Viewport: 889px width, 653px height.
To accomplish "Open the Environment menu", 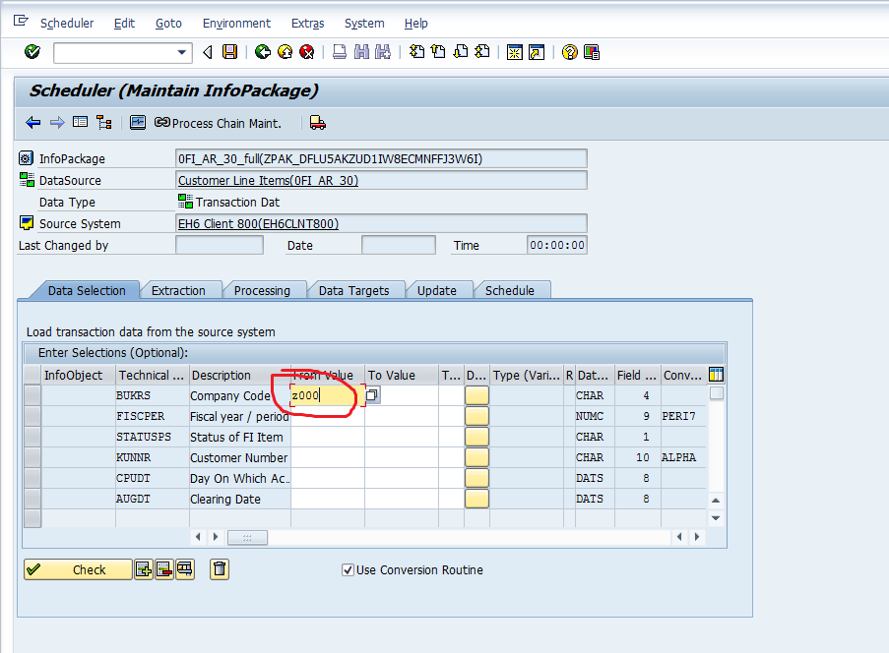I will coord(236,23).
